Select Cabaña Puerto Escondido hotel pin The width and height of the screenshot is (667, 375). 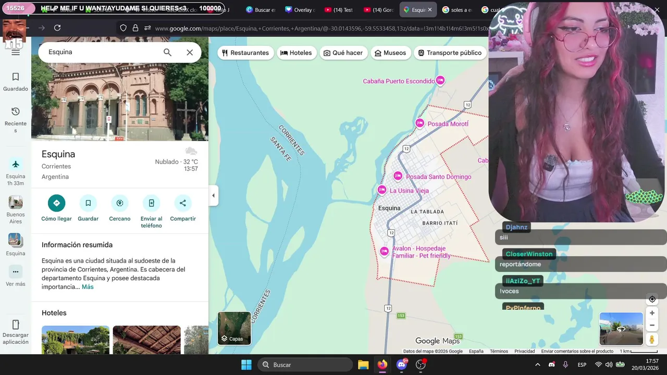[440, 80]
